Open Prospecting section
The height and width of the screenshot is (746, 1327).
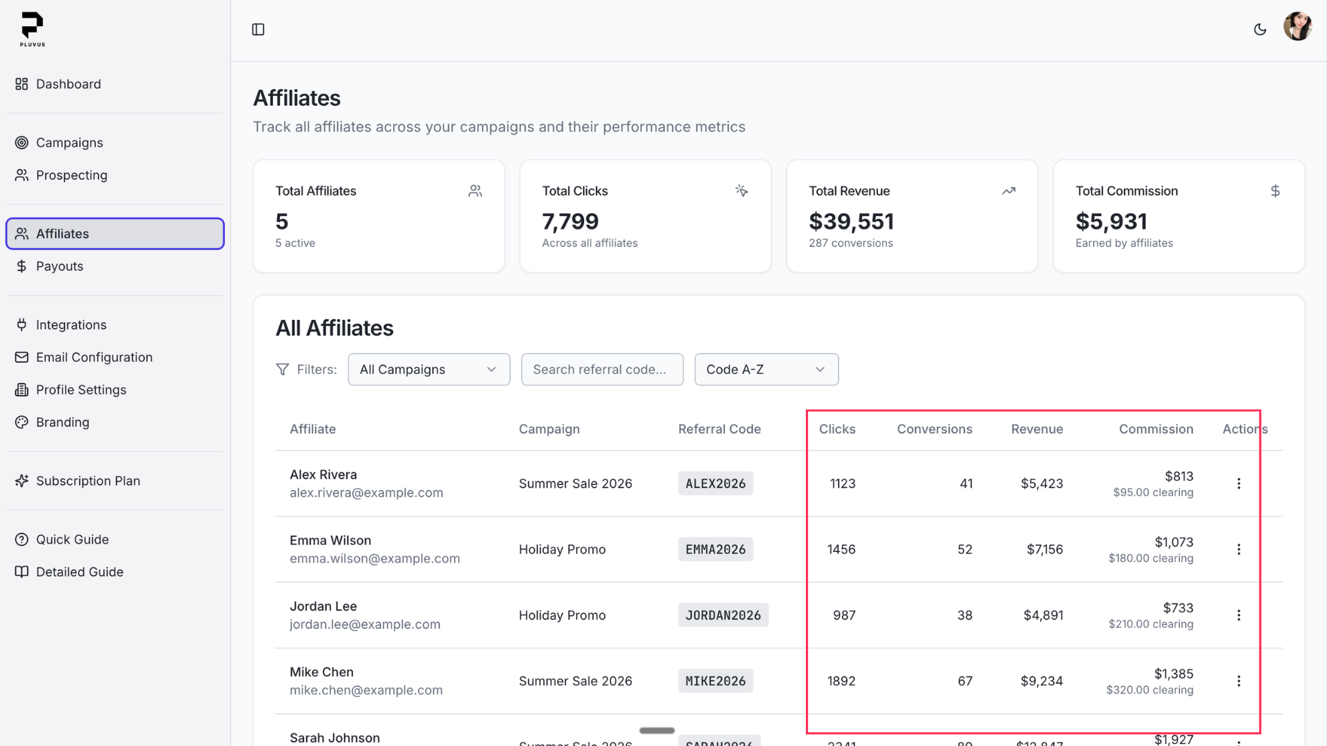115,175
